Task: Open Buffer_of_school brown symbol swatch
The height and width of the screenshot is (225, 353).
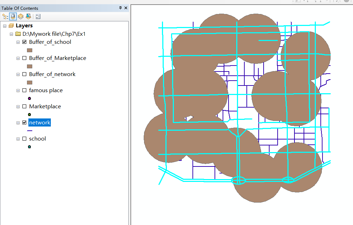Action: tap(29, 50)
